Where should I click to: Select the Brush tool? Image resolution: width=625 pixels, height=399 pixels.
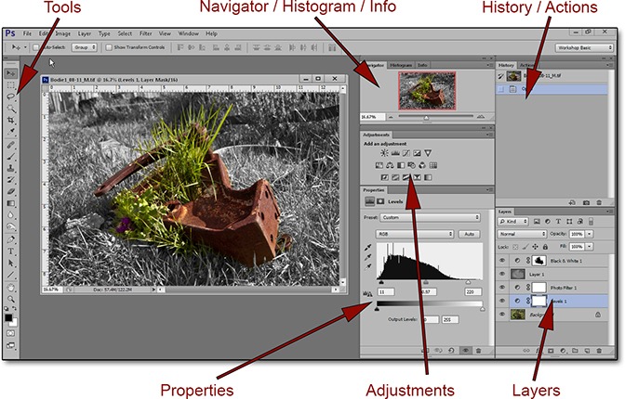[x=11, y=157]
